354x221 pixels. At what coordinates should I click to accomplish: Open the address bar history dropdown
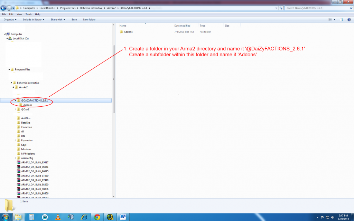(276, 8)
